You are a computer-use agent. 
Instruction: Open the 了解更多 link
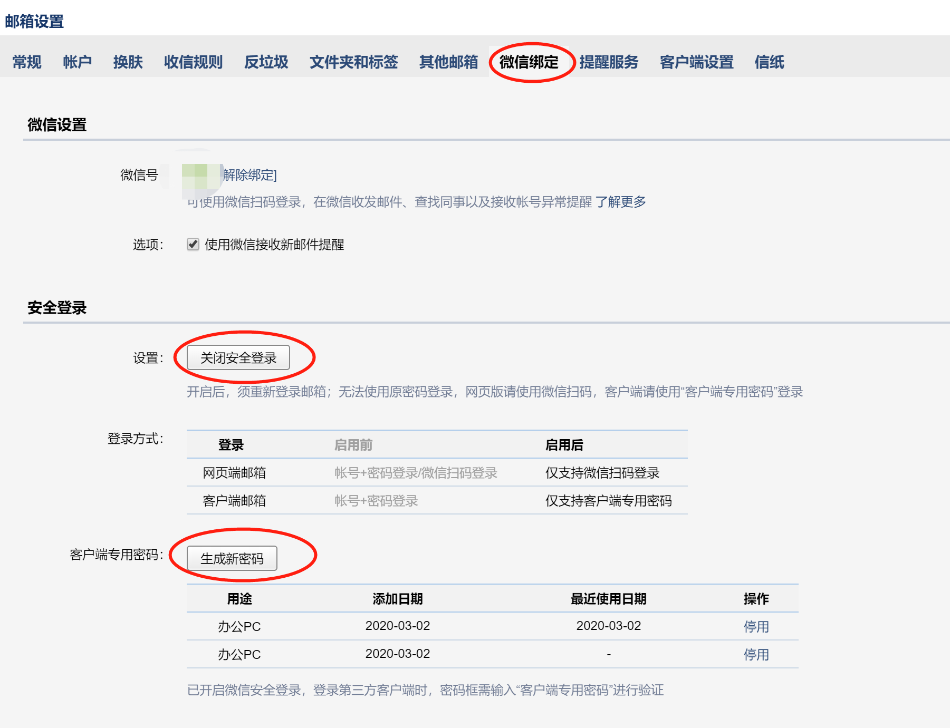pyautogui.click(x=621, y=201)
